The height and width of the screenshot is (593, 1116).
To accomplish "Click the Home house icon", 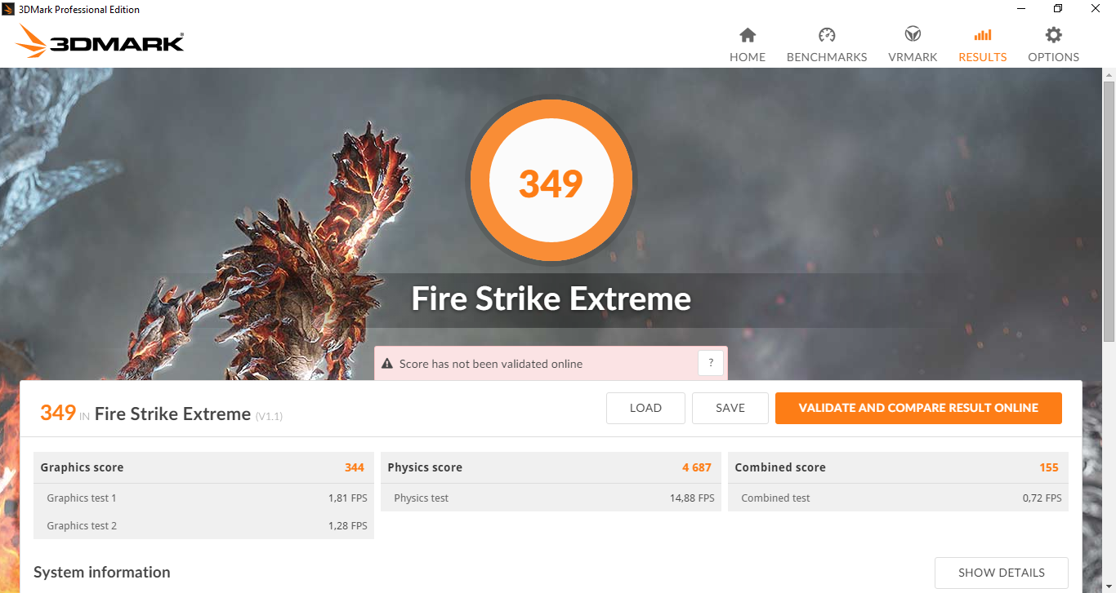I will click(x=748, y=35).
